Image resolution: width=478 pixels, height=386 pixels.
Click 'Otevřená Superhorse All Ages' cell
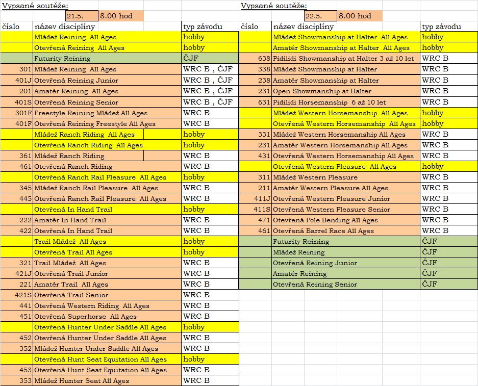(x=107, y=316)
